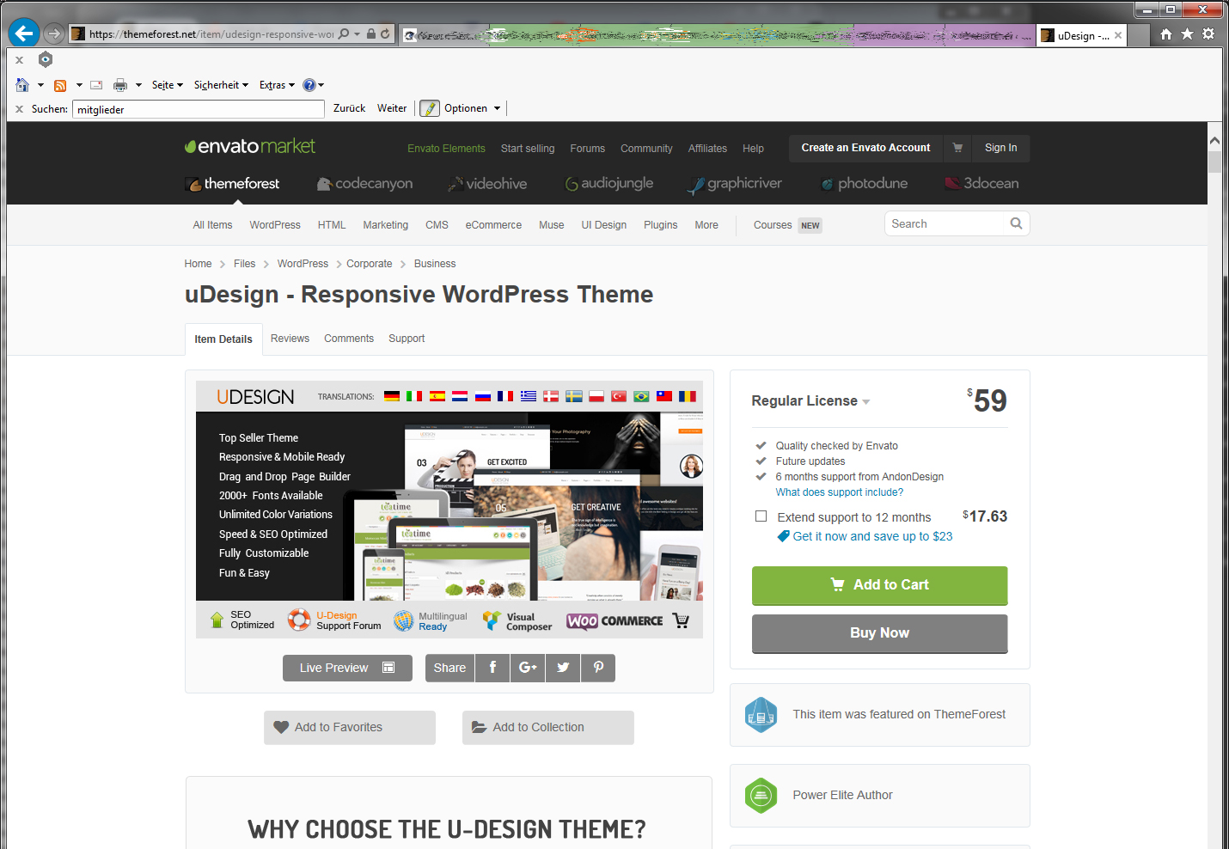Click the page vertical scrollbar thumb
This screenshot has width=1229, height=849.
[1214, 162]
